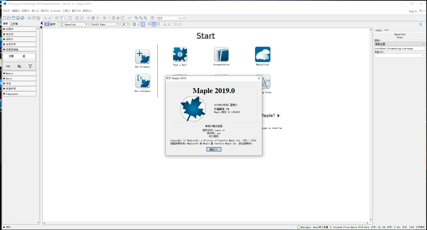The height and width of the screenshot is (230, 427).
Task: Undo the last action
Action: pos(45,18)
